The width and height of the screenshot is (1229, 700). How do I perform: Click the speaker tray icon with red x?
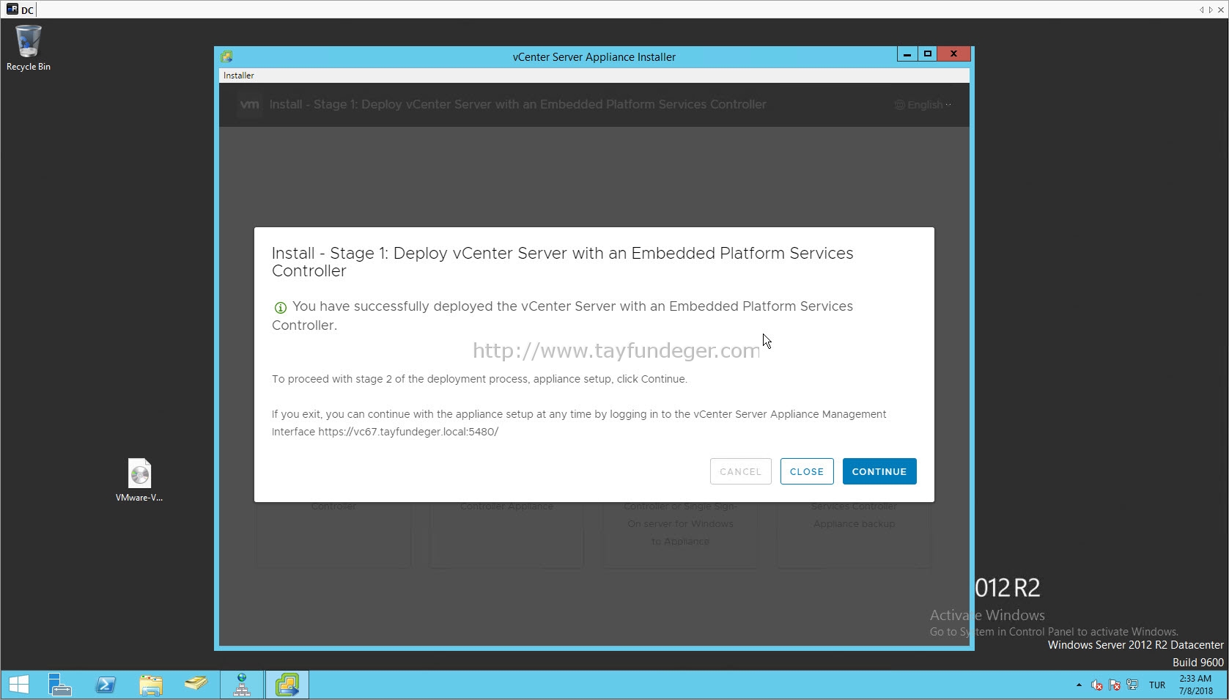[1097, 685]
